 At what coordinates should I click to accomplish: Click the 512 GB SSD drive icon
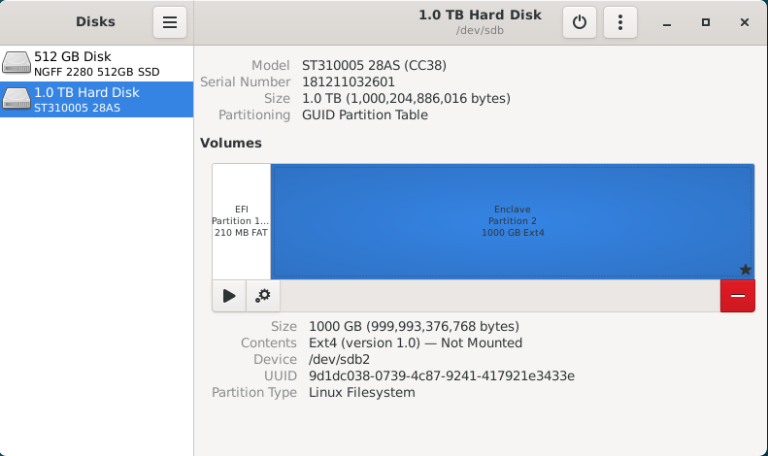tap(17, 63)
